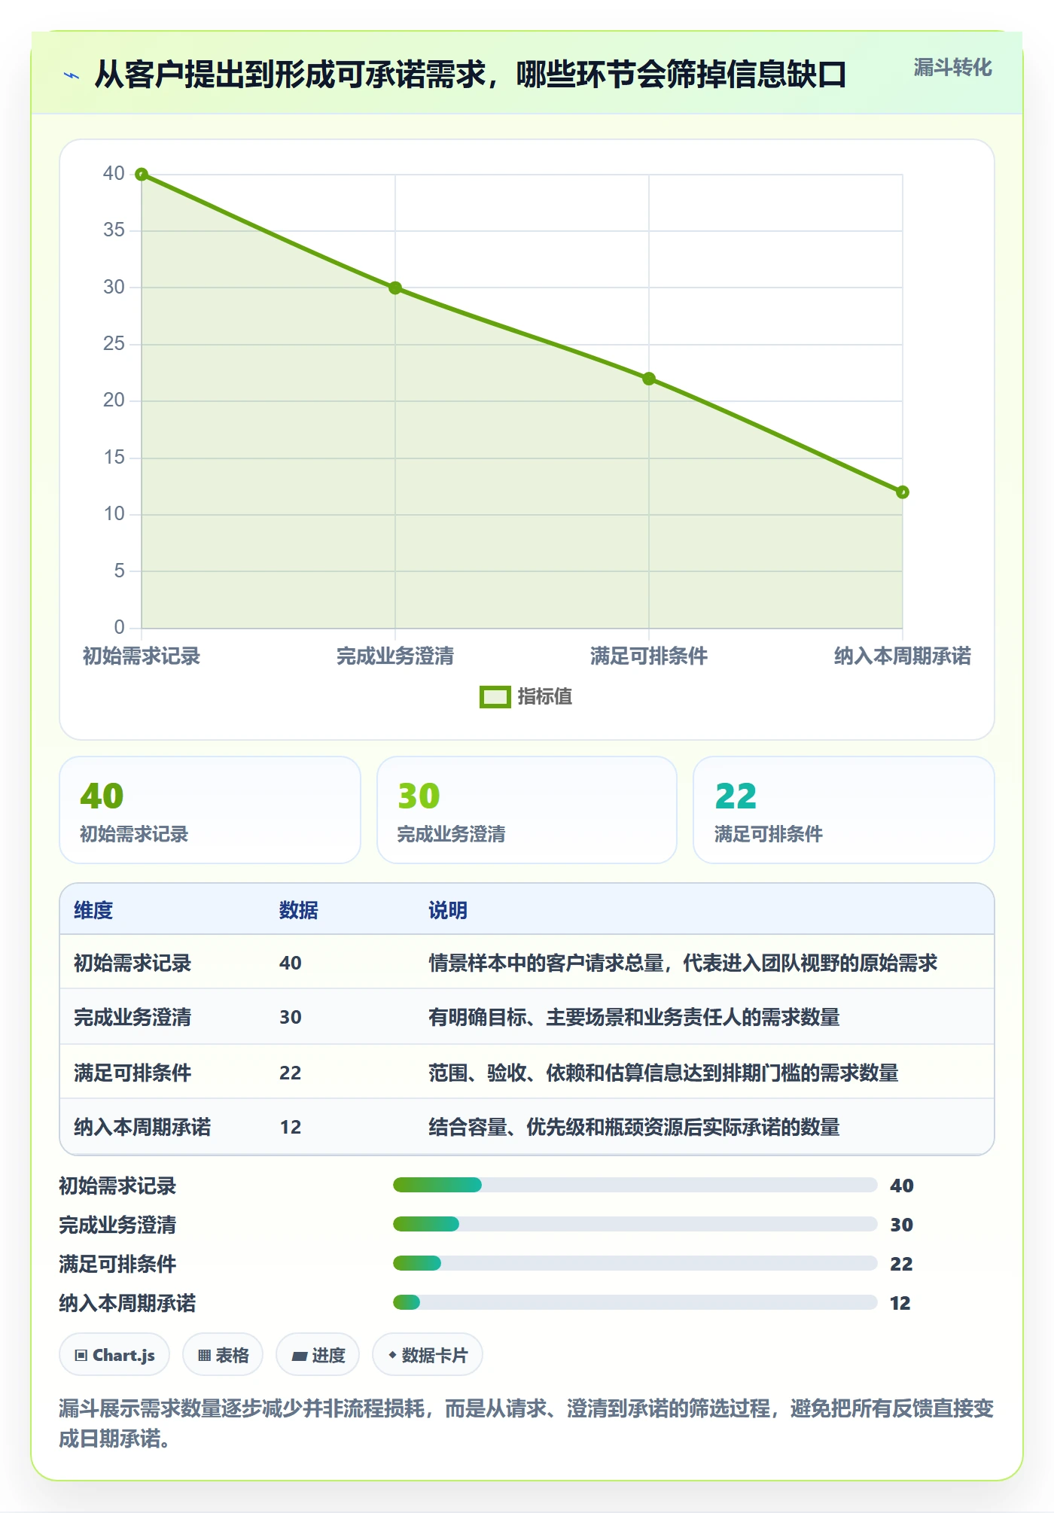The height and width of the screenshot is (1513, 1054).
Task: Click the table value 12
Action: coord(291,1127)
